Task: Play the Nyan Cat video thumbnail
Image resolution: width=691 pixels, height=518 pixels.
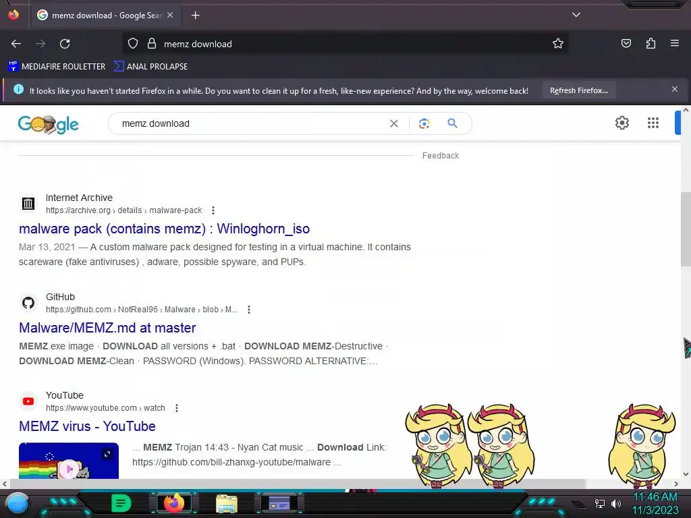Action: point(69,461)
